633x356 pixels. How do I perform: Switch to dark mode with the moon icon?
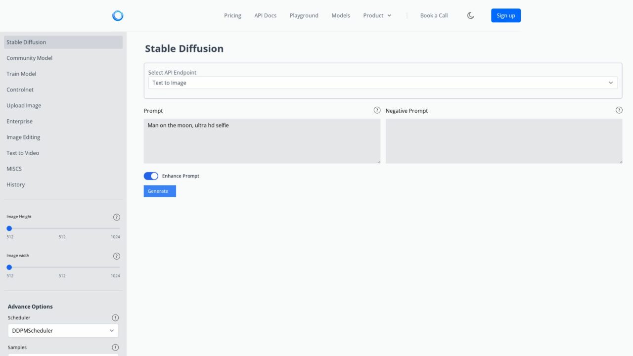pos(470,15)
